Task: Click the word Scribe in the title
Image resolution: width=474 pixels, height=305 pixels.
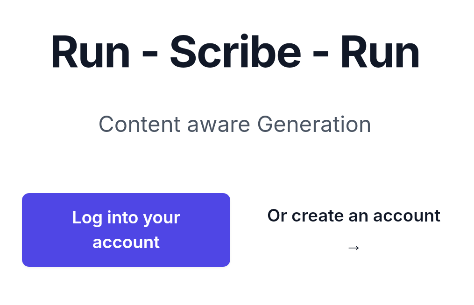Action: (x=235, y=52)
